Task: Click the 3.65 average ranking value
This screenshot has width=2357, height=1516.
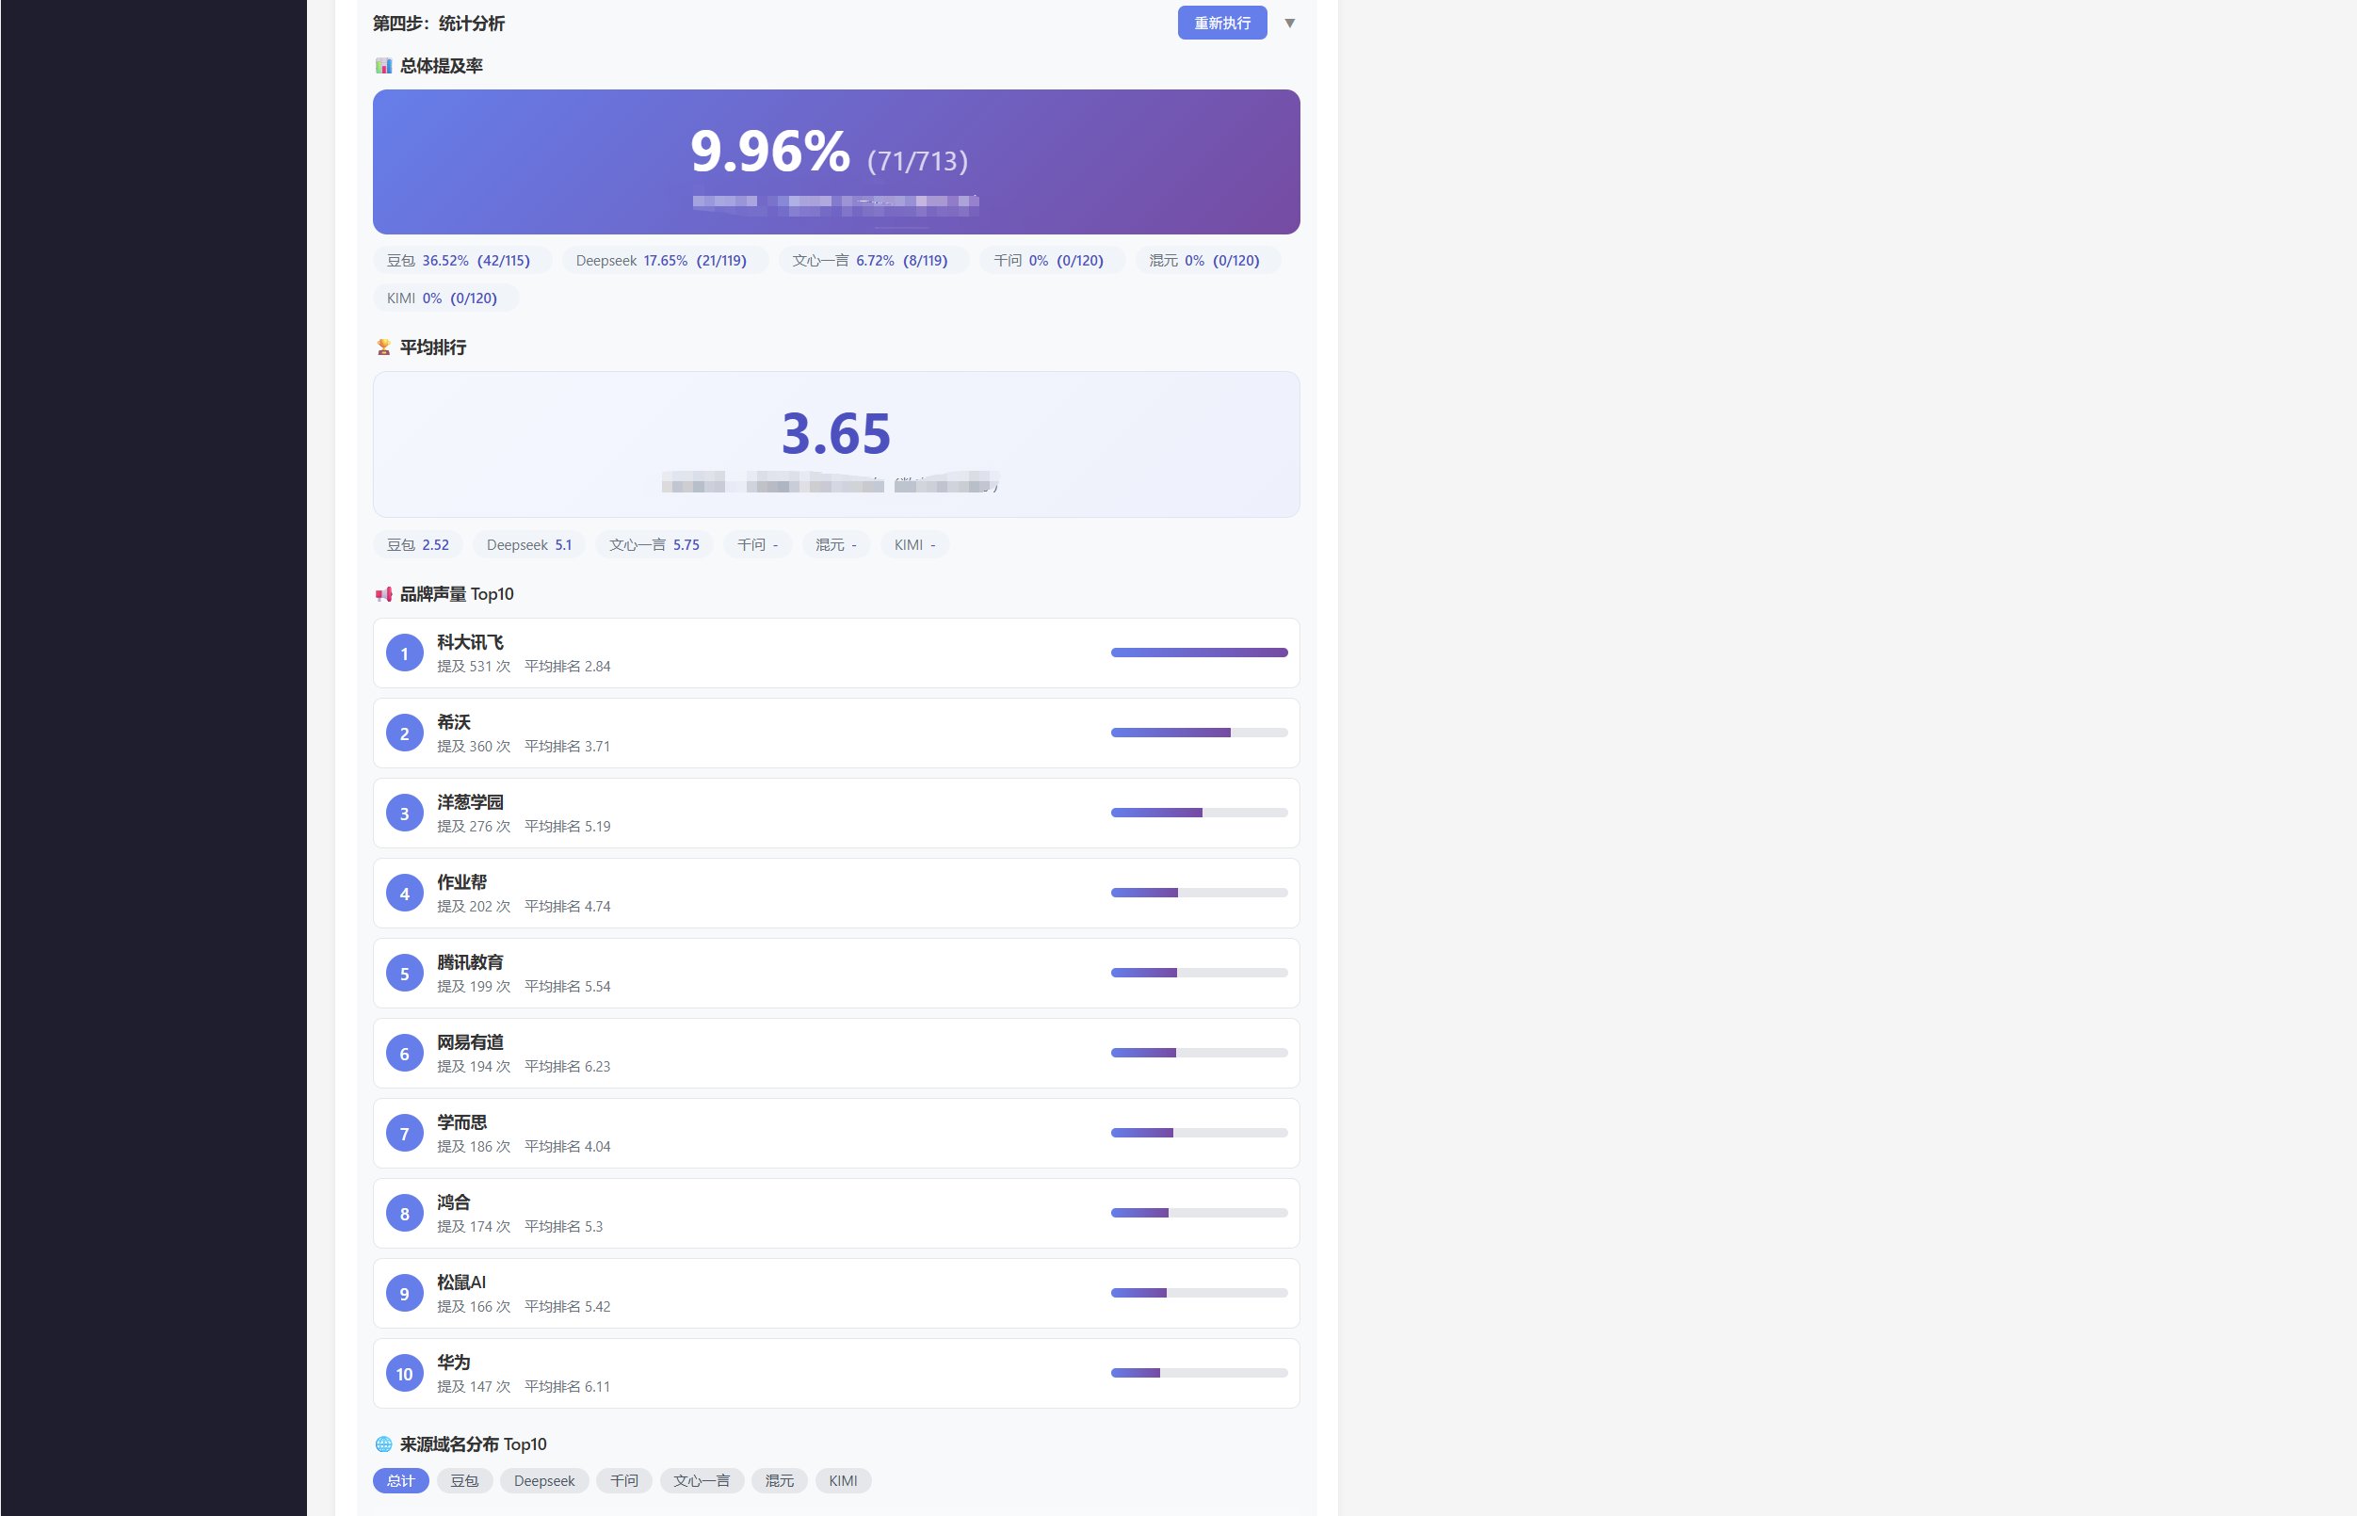Action: 837,433
